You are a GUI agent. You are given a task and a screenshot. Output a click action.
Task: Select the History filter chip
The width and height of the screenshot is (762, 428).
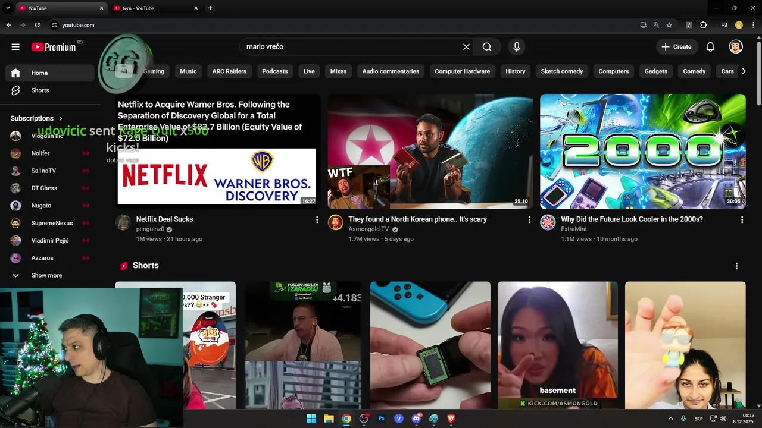pyautogui.click(x=516, y=71)
